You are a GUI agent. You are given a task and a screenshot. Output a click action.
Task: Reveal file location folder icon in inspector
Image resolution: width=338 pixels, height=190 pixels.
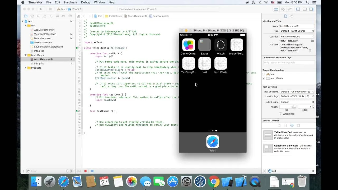[312, 41]
